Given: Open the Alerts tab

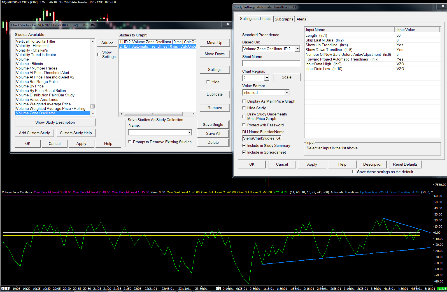Looking at the screenshot, I should pos(301,19).
